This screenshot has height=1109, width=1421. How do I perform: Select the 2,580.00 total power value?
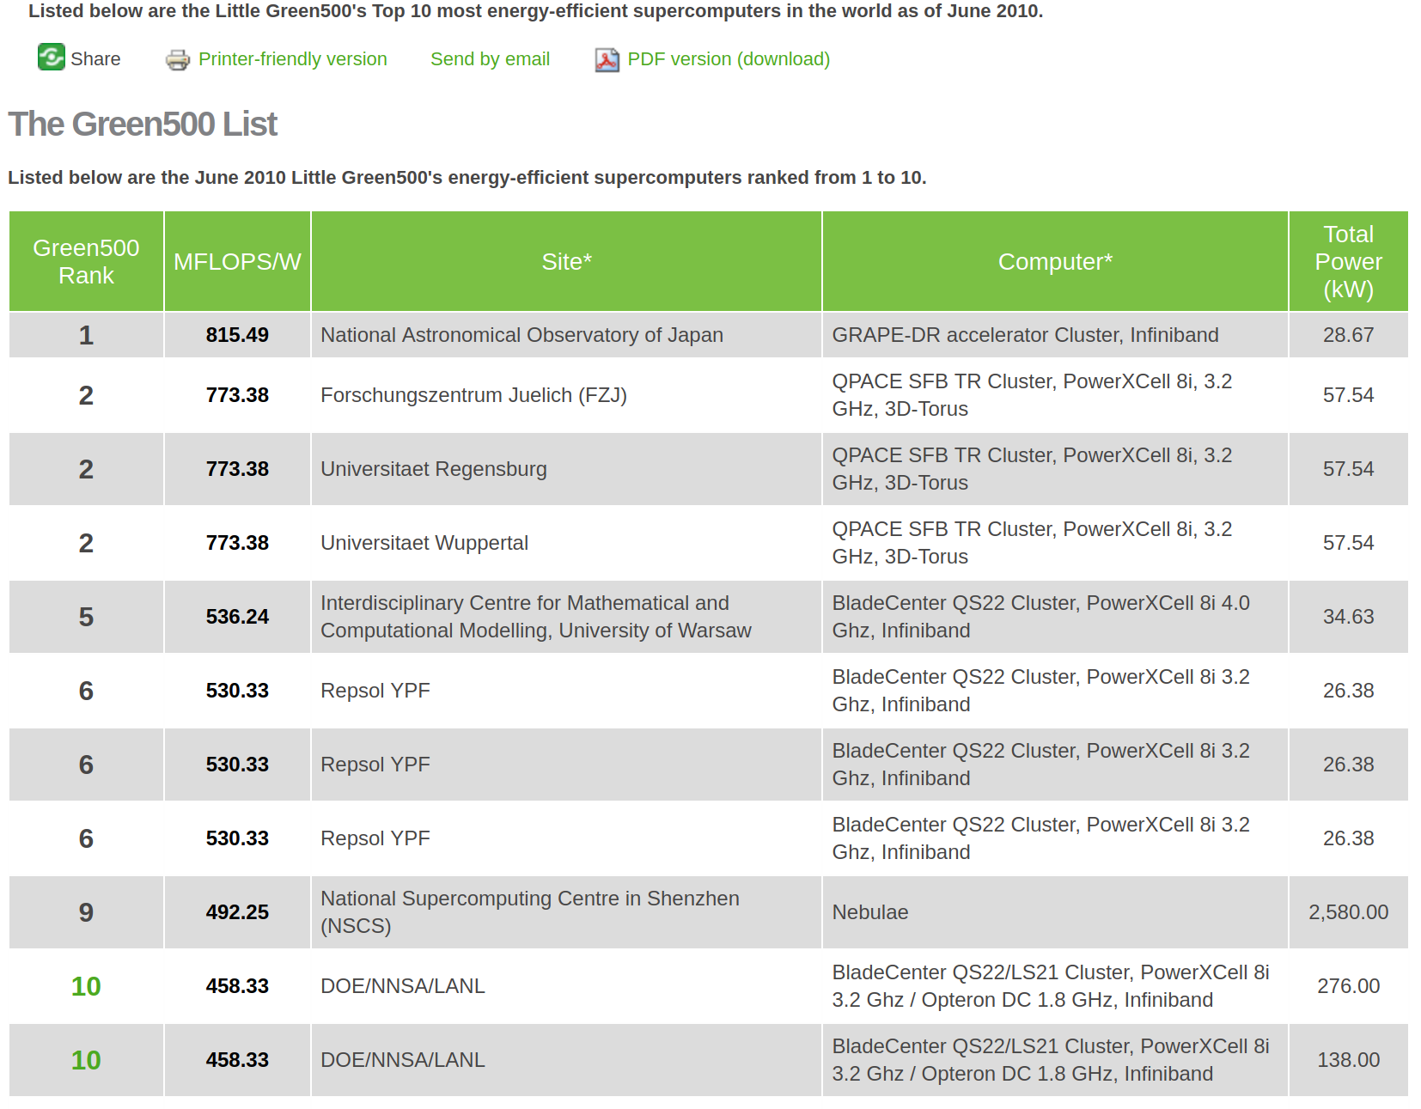[1347, 912]
